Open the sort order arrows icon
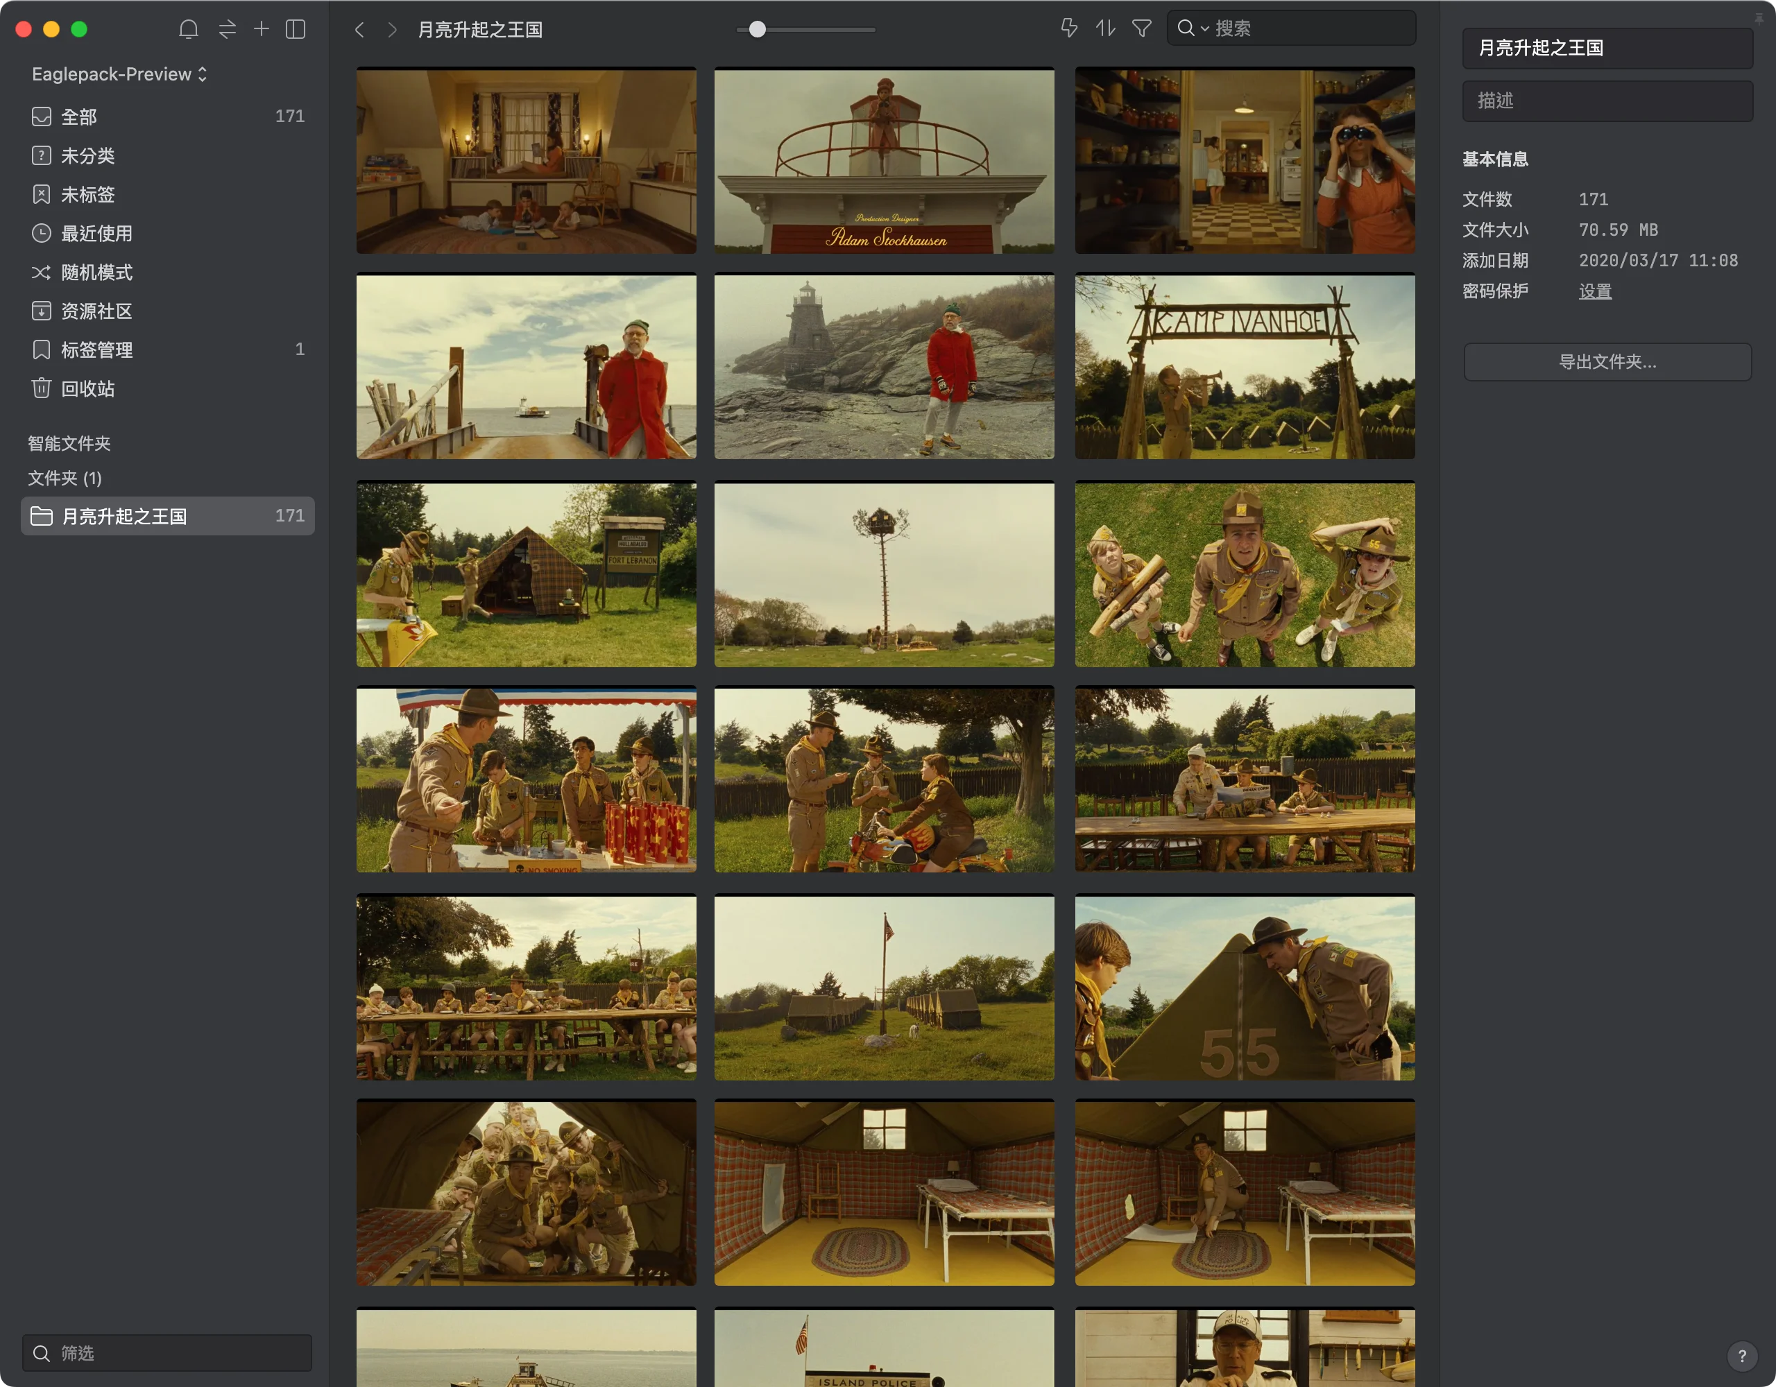This screenshot has width=1776, height=1387. [1105, 28]
